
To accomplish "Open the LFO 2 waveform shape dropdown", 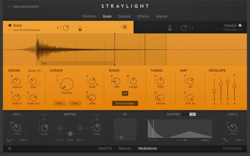I will [x=227, y=140].
